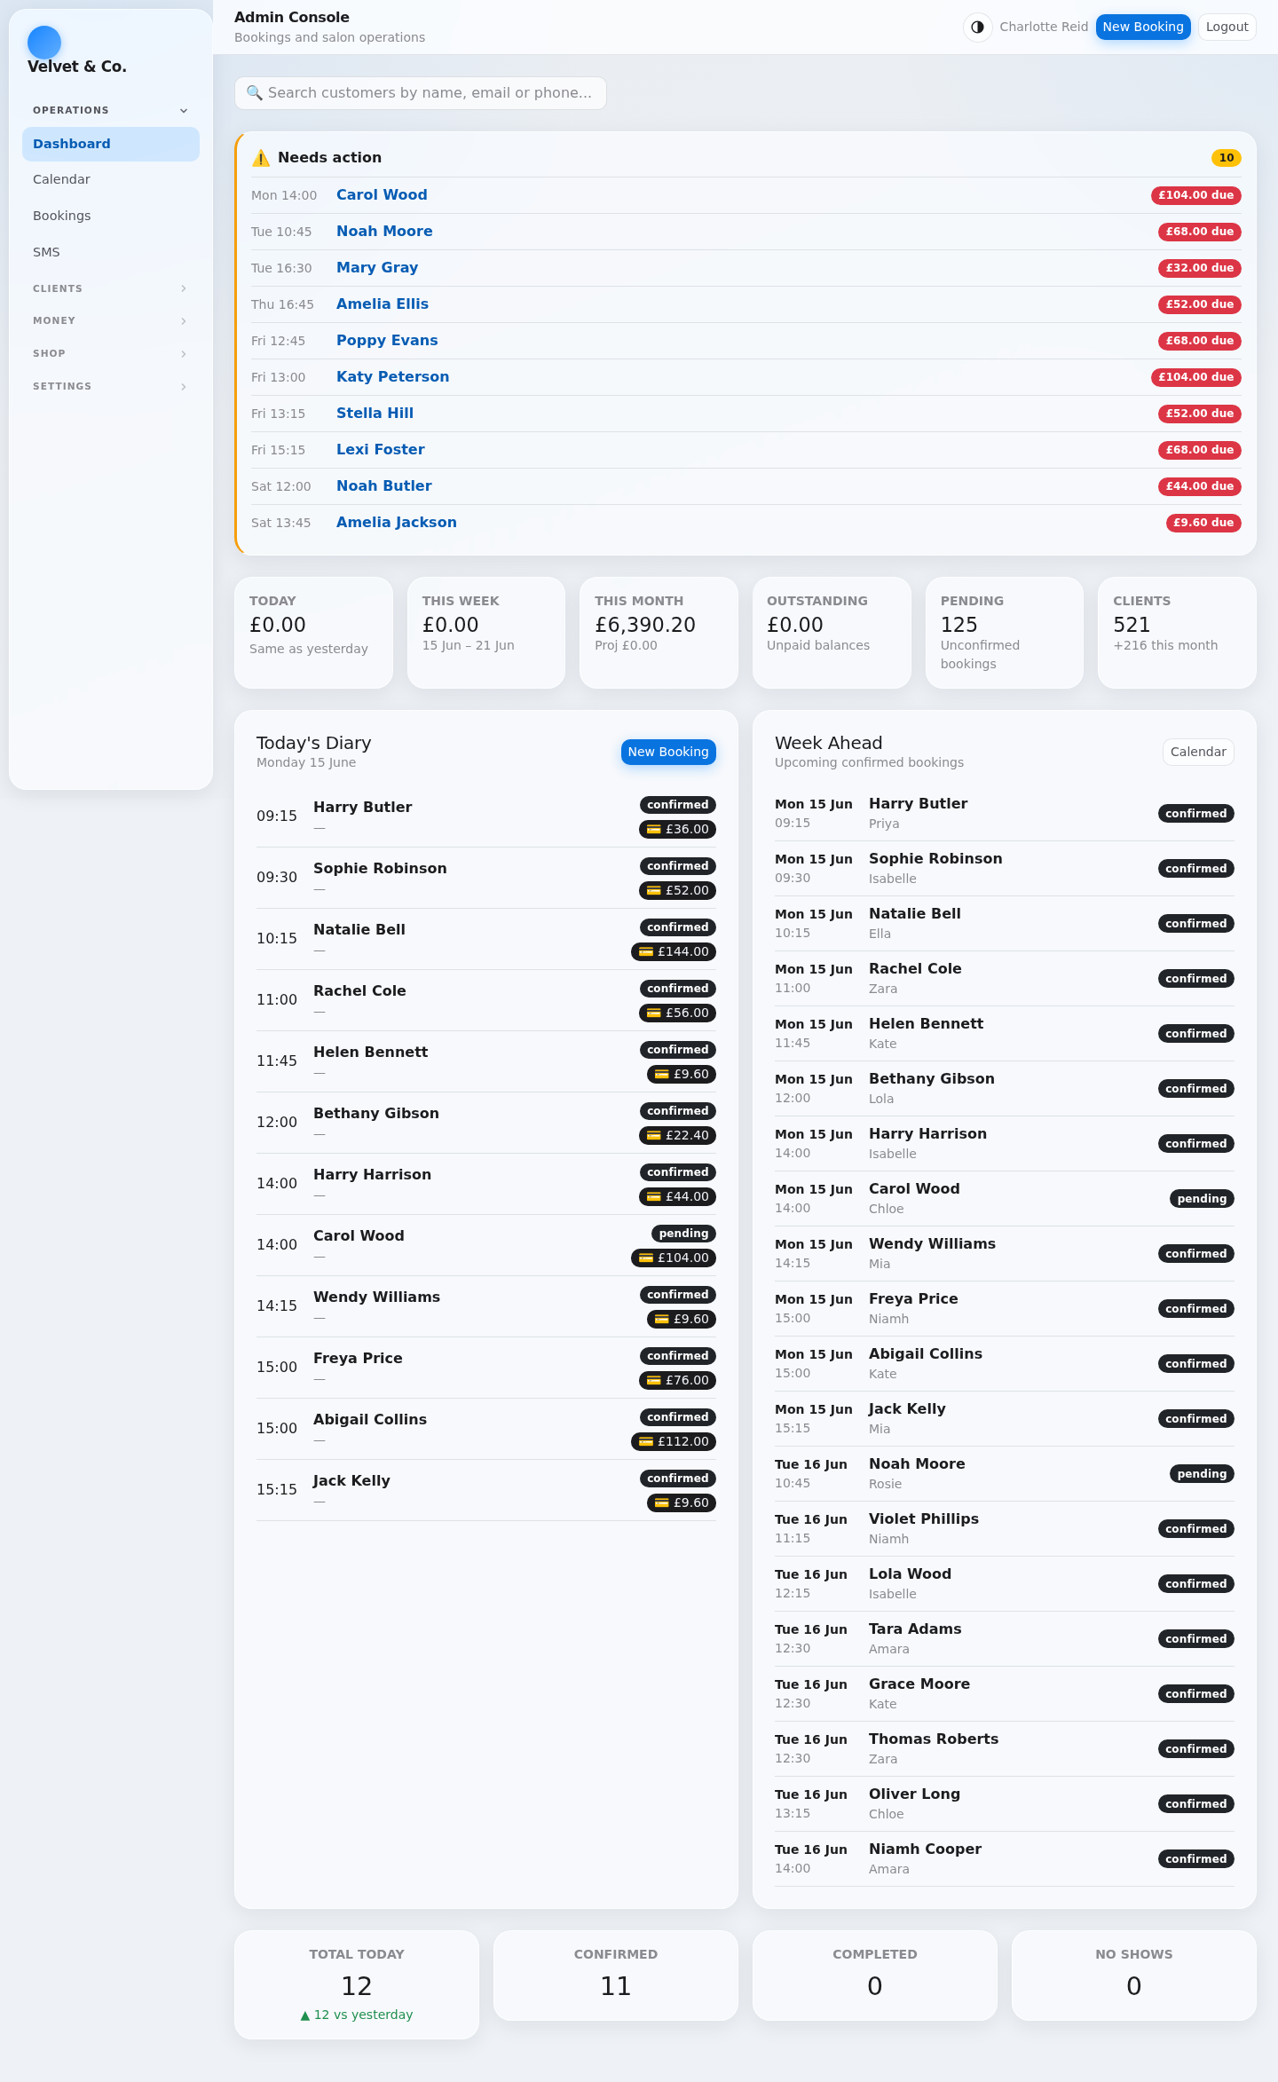The width and height of the screenshot is (1278, 2082).
Task: Open Poppy Evans needs-action link
Action: tap(387, 340)
